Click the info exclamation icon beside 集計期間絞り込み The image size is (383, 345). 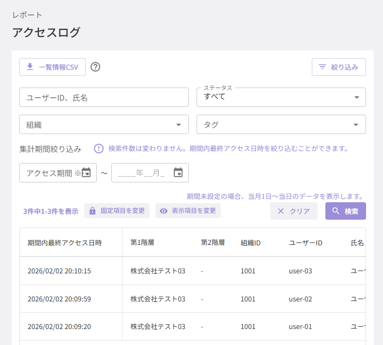(99, 149)
